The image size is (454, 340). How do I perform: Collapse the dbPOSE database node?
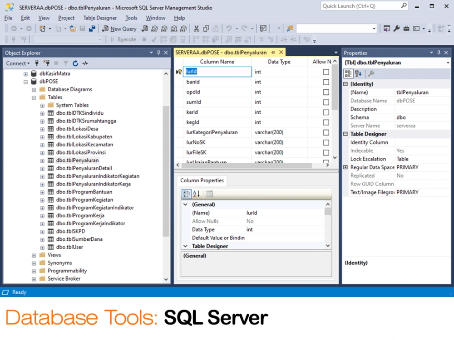[26, 82]
